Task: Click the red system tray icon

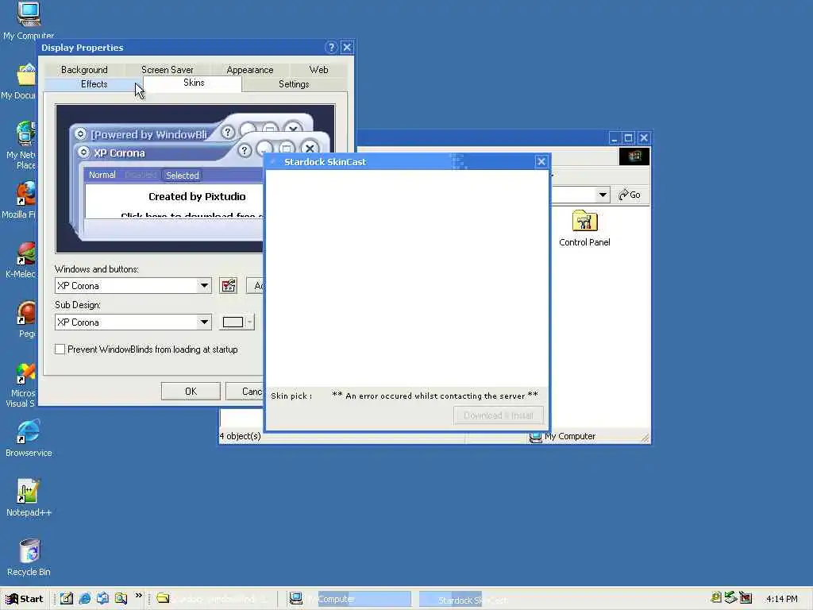Action: [x=746, y=597]
